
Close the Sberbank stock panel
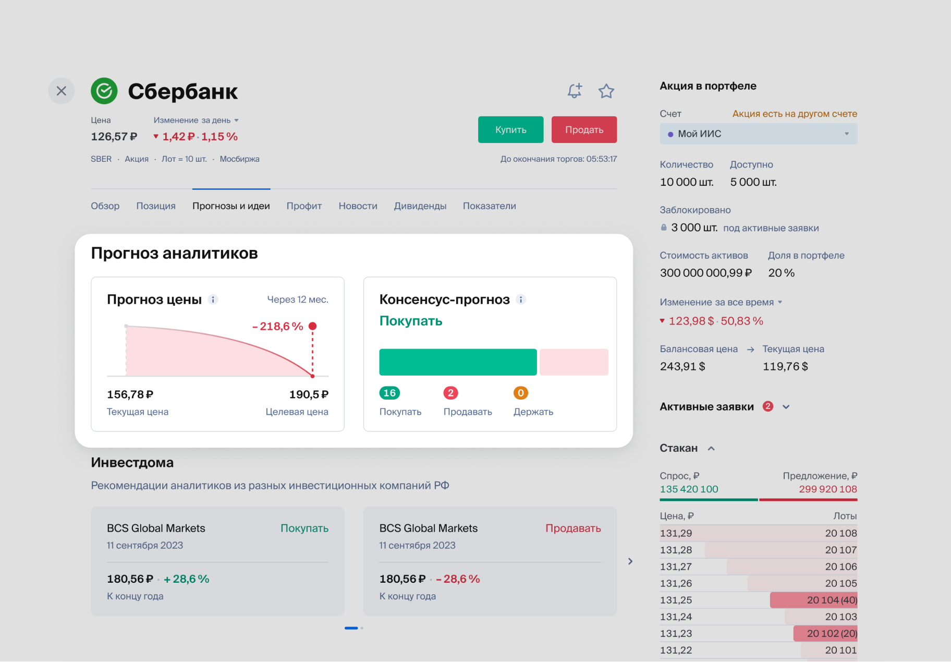tap(62, 91)
